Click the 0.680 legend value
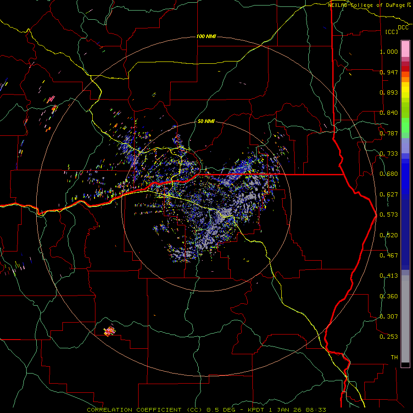 pyautogui.click(x=389, y=174)
